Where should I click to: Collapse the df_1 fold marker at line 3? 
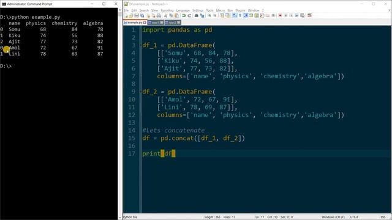pos(140,45)
